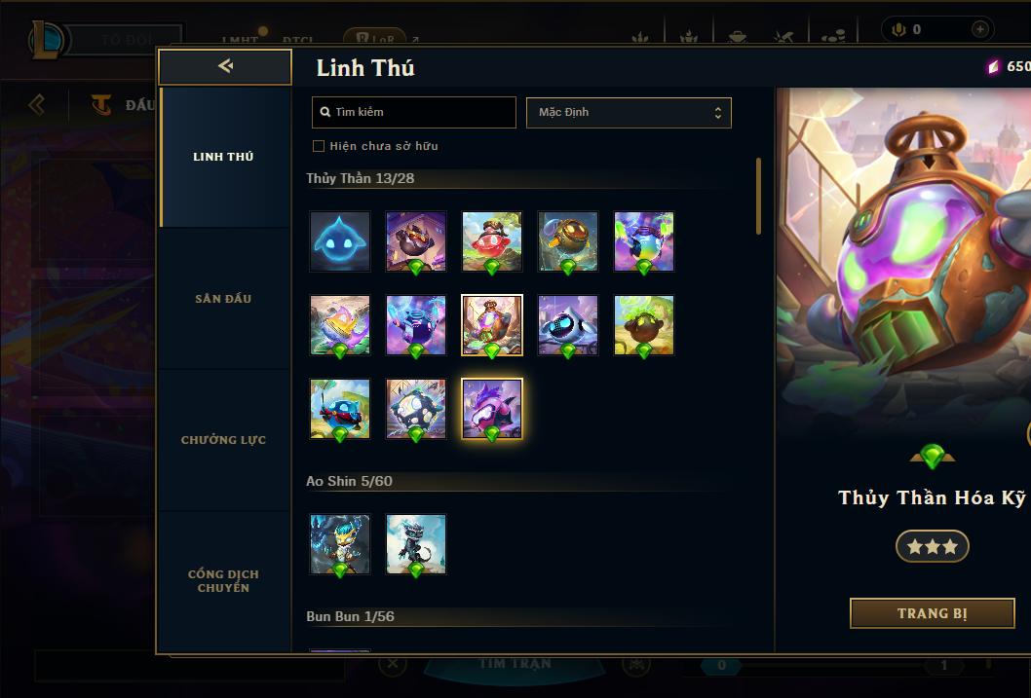This screenshot has width=1031, height=698.
Task: Switch to the Chưởng Lực tab
Action: coord(223,440)
